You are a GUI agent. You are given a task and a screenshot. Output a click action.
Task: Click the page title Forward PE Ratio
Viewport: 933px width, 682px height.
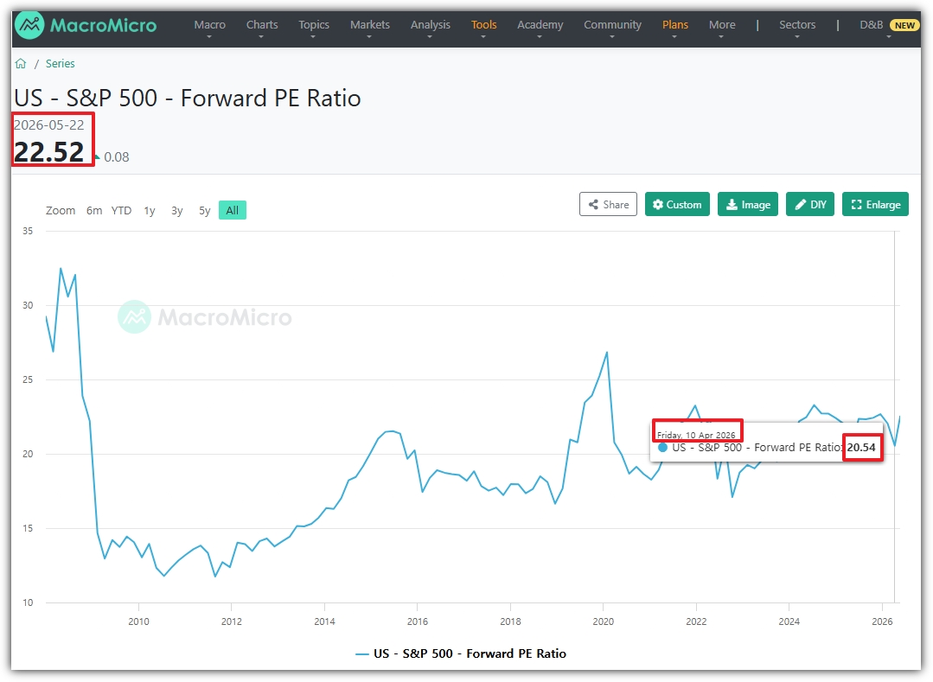pos(187,99)
